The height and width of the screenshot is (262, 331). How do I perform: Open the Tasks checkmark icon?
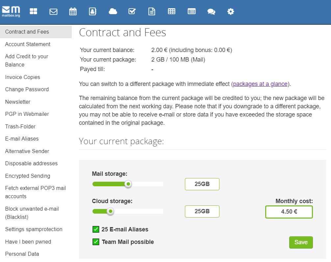tap(132, 12)
